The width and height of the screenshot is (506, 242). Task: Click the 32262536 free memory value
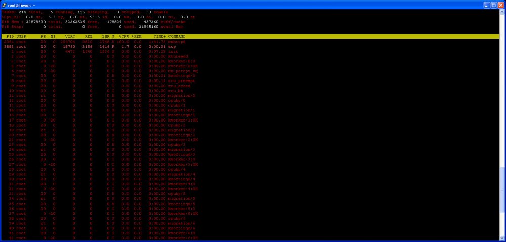pos(75,22)
